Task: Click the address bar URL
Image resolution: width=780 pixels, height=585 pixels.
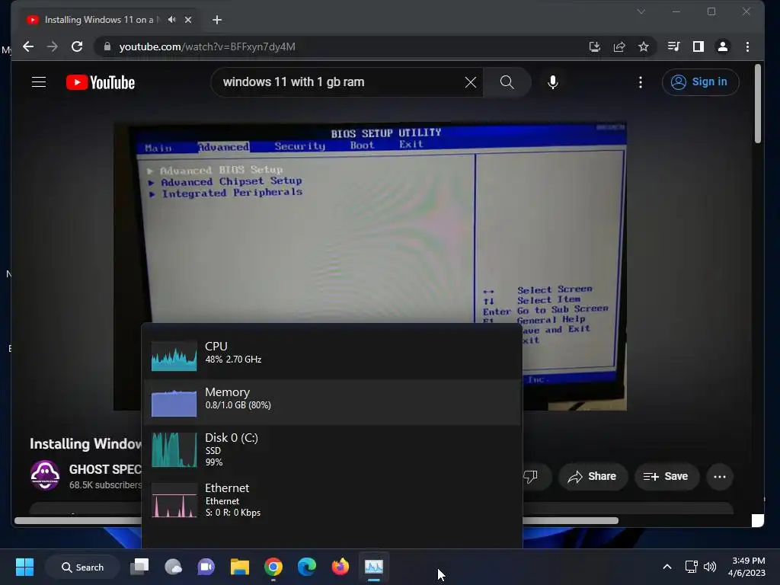Action: pyautogui.click(x=207, y=46)
